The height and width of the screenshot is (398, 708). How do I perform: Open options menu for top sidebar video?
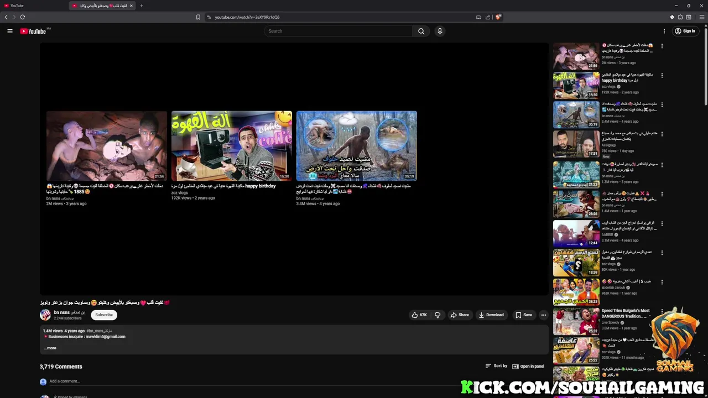(662, 46)
